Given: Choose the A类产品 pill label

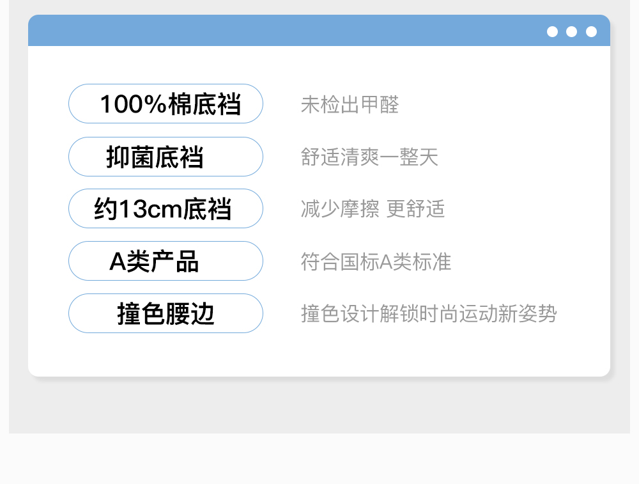Looking at the screenshot, I should pos(166,261).
